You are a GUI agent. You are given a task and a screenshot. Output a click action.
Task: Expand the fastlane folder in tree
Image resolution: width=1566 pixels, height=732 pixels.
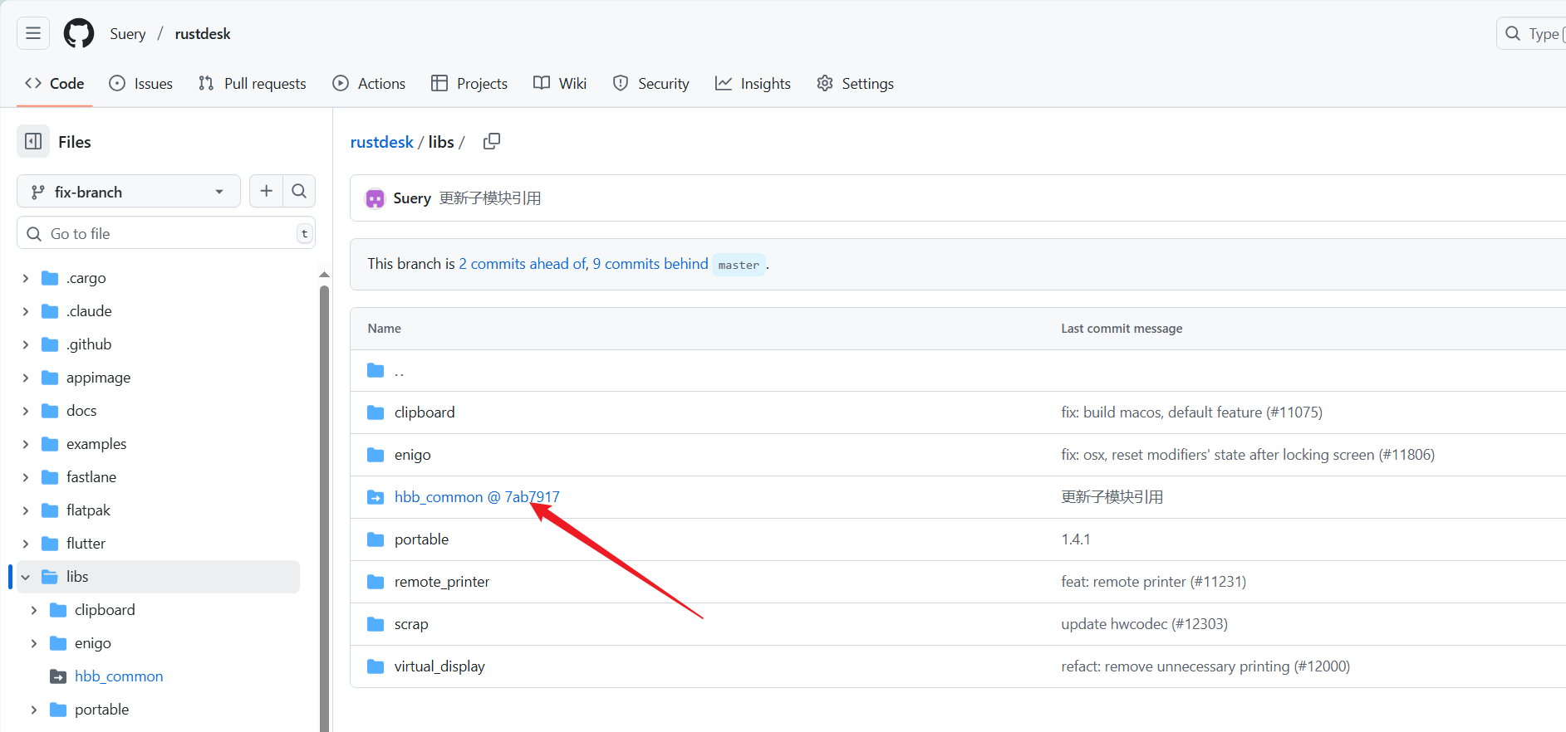[26, 477]
